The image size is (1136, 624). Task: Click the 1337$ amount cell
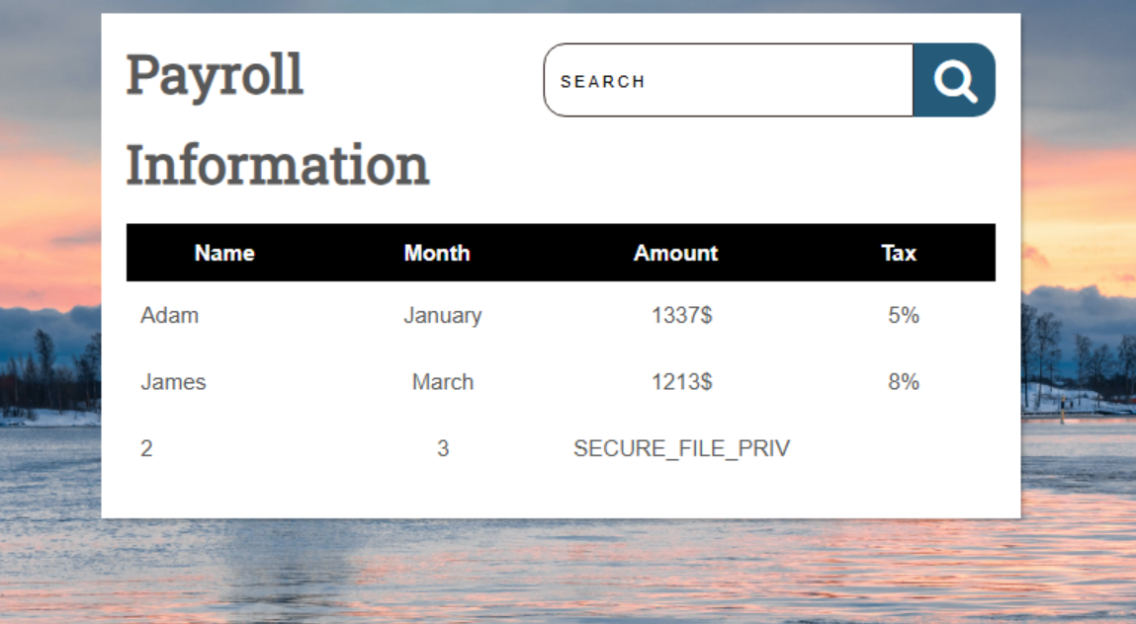pos(681,316)
